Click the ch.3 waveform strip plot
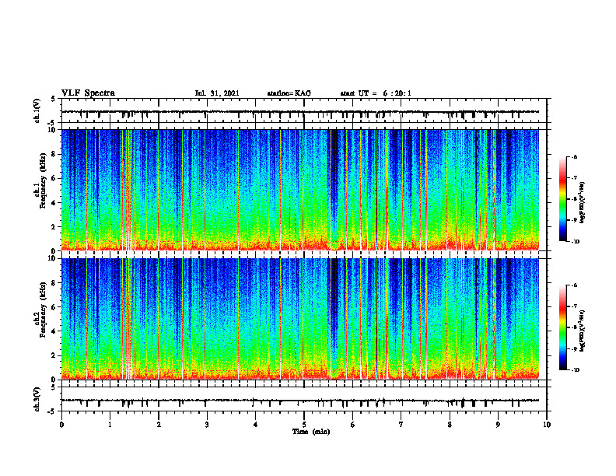 tap(304, 400)
